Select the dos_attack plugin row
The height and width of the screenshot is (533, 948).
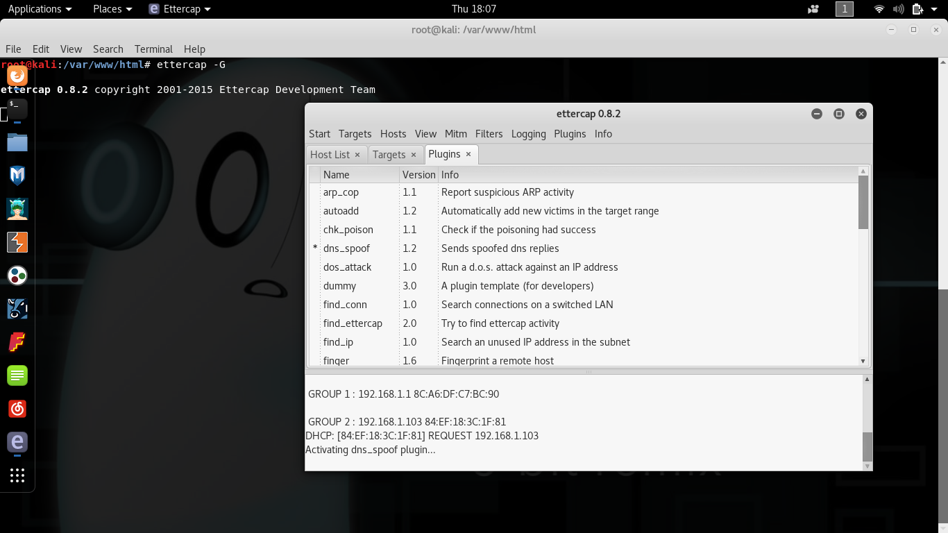pyautogui.click(x=347, y=267)
